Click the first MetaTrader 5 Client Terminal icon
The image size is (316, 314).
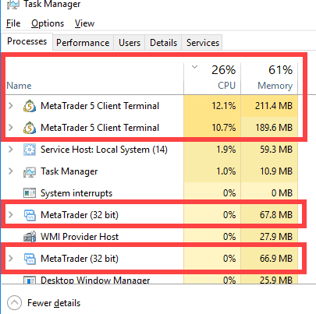[x=30, y=106]
